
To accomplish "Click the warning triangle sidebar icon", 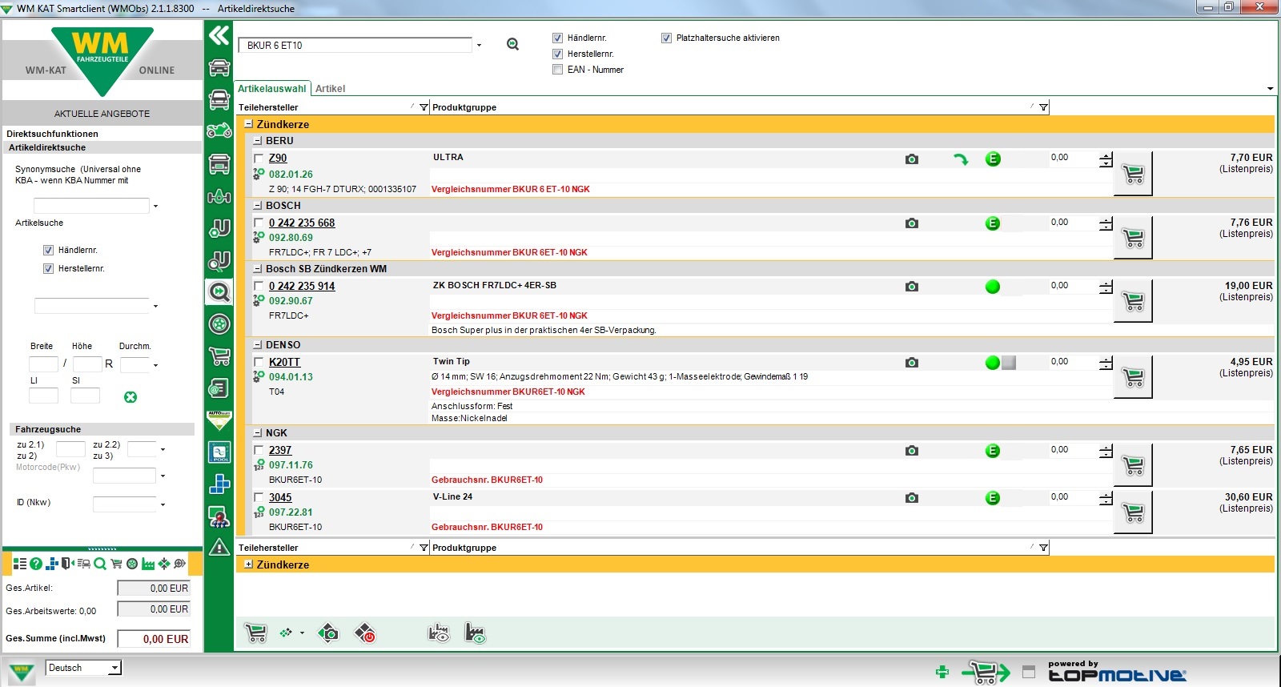I will (x=219, y=548).
